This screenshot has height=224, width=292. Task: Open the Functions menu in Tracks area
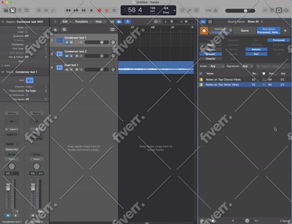(83, 22)
